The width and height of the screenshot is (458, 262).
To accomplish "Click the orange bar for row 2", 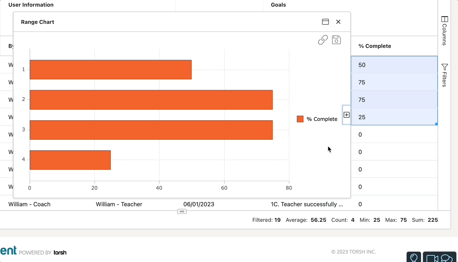I will coord(151,100).
